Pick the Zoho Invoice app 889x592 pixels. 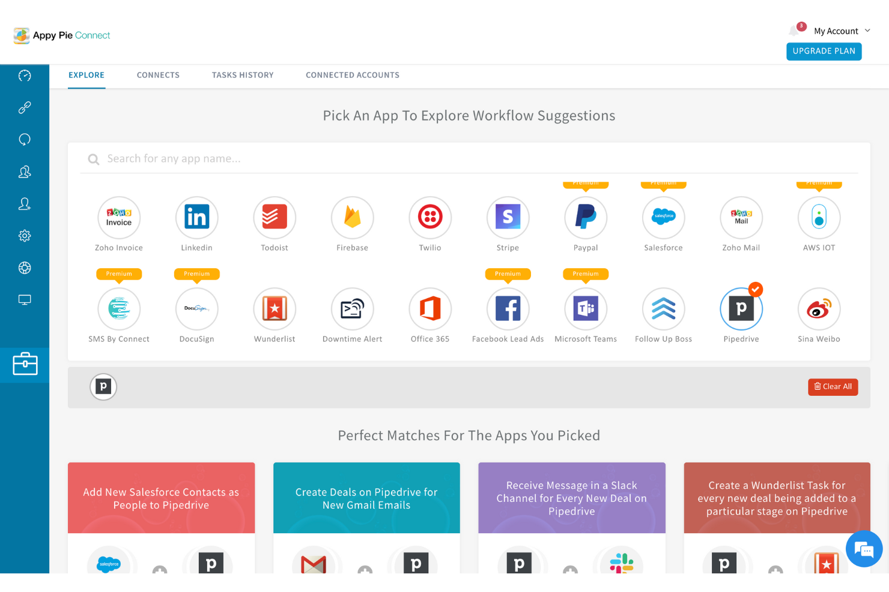coord(119,218)
